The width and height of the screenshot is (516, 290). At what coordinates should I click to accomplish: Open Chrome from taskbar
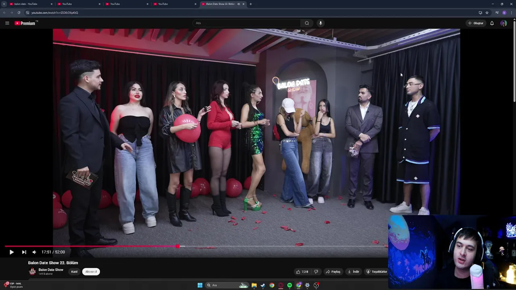click(272, 285)
